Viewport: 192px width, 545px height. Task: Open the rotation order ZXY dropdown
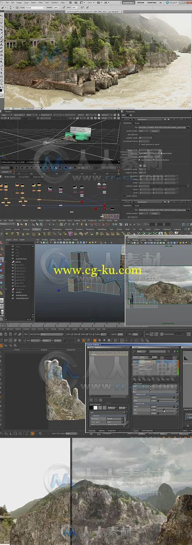click(142, 173)
